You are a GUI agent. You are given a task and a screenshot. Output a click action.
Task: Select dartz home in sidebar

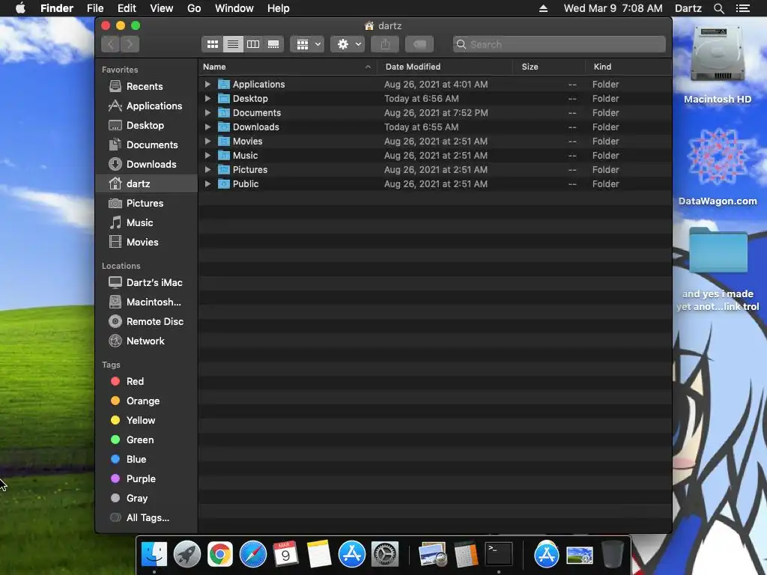tap(146, 184)
